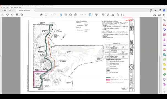Image resolution: width=167 pixels, height=99 pixels.
Task: Click the cloud upload icon
Action: [x=12, y=15]
